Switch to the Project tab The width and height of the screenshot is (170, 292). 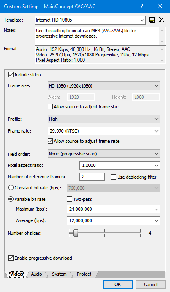pyautogui.click(x=84, y=274)
